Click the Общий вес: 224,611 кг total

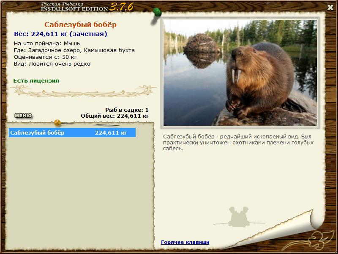[114, 116]
